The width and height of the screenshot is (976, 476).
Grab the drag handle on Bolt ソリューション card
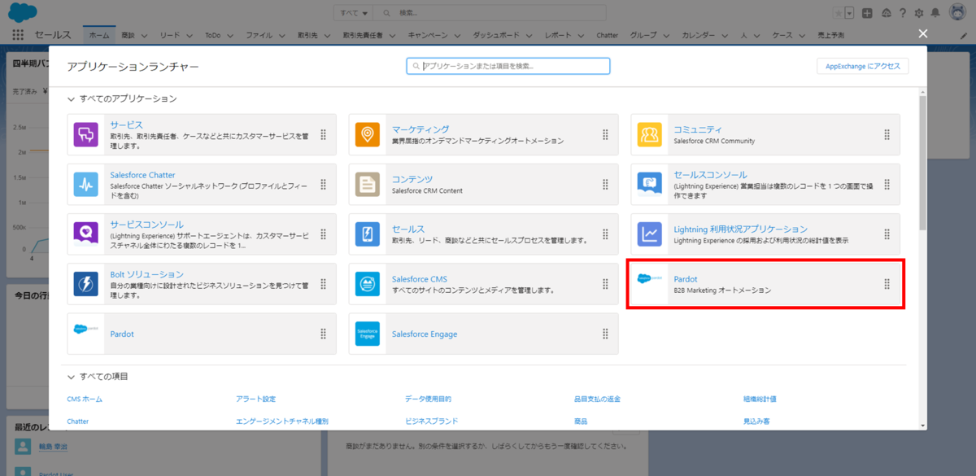[x=323, y=284]
